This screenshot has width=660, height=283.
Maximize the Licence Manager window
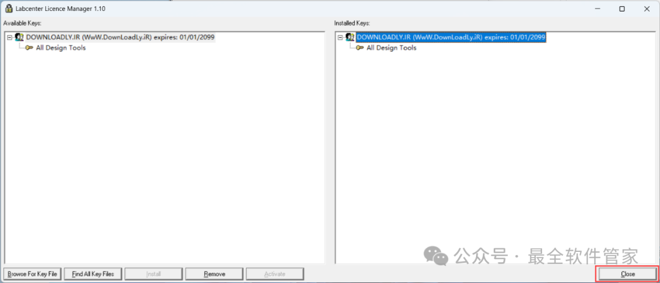point(621,9)
